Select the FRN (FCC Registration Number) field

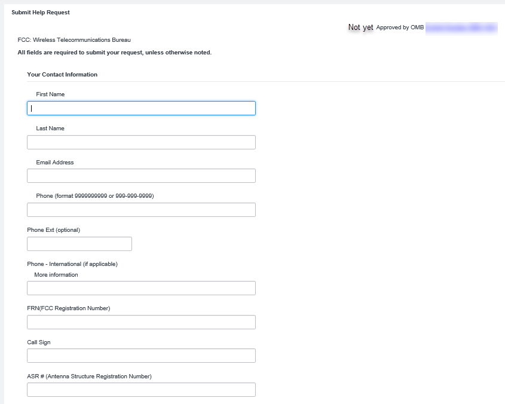tap(141, 322)
